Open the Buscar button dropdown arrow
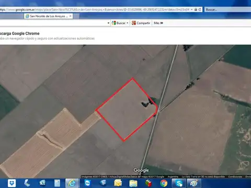Image resolution: width=251 pixels, height=188 pixels. (x=128, y=23)
